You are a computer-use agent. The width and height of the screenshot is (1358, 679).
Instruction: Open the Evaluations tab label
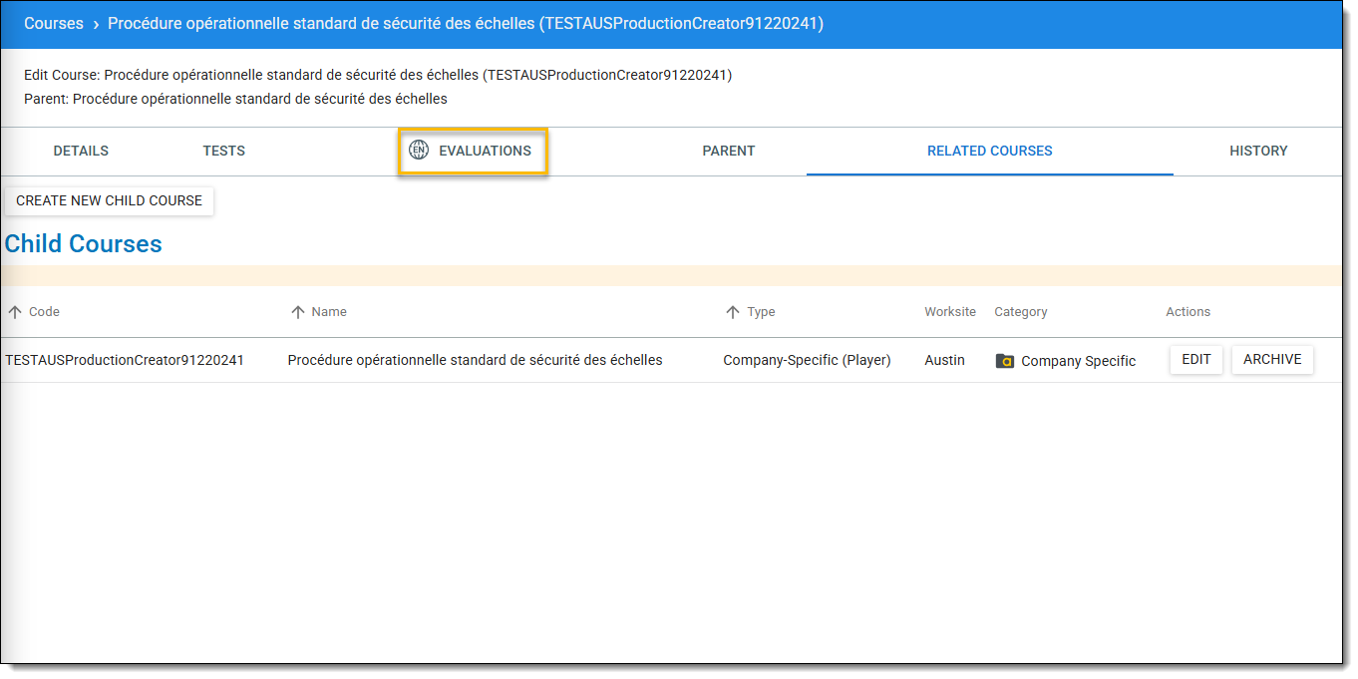click(485, 152)
